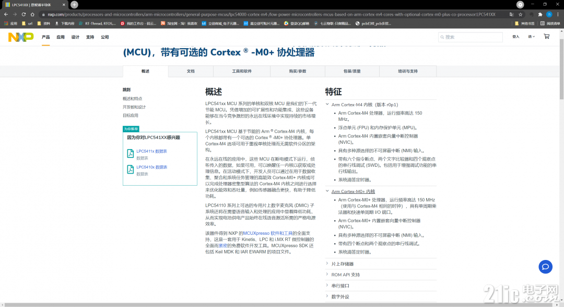
Task: Open the 登录QQ邮箱 bookmark
Action: pos(297,24)
